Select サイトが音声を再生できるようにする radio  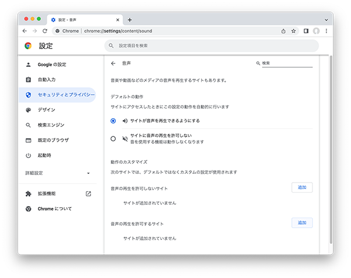[x=113, y=121]
